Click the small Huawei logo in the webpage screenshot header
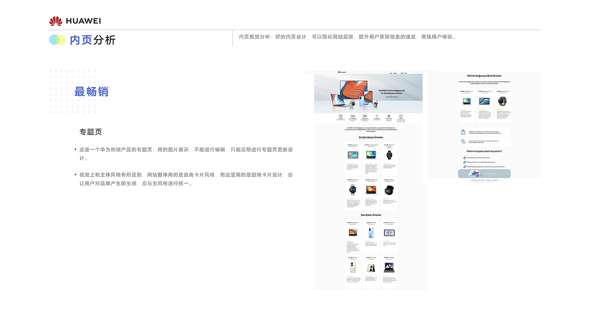Viewport: 590px width, 332px height. (x=342, y=72)
